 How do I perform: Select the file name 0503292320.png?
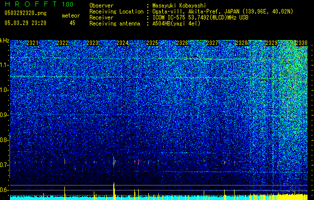[x=25, y=13]
